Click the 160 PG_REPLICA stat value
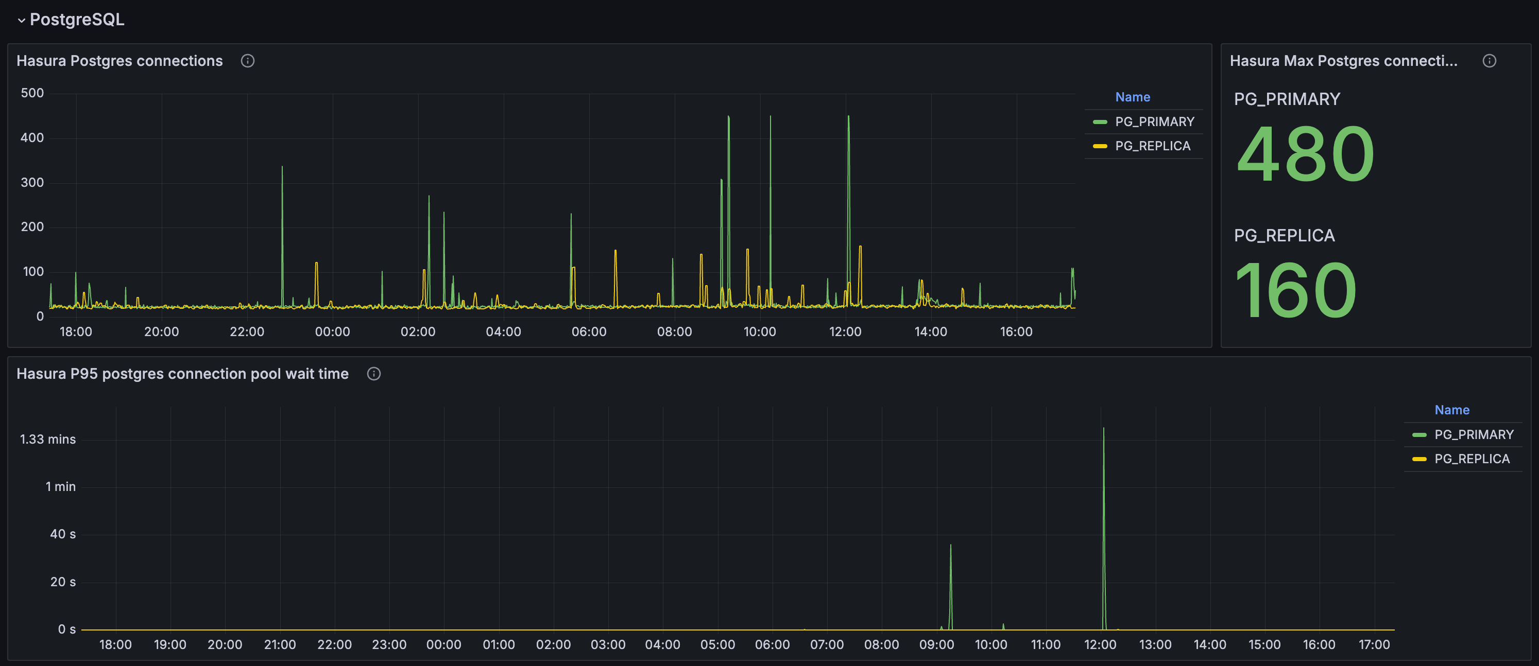The image size is (1539, 666). (1295, 290)
